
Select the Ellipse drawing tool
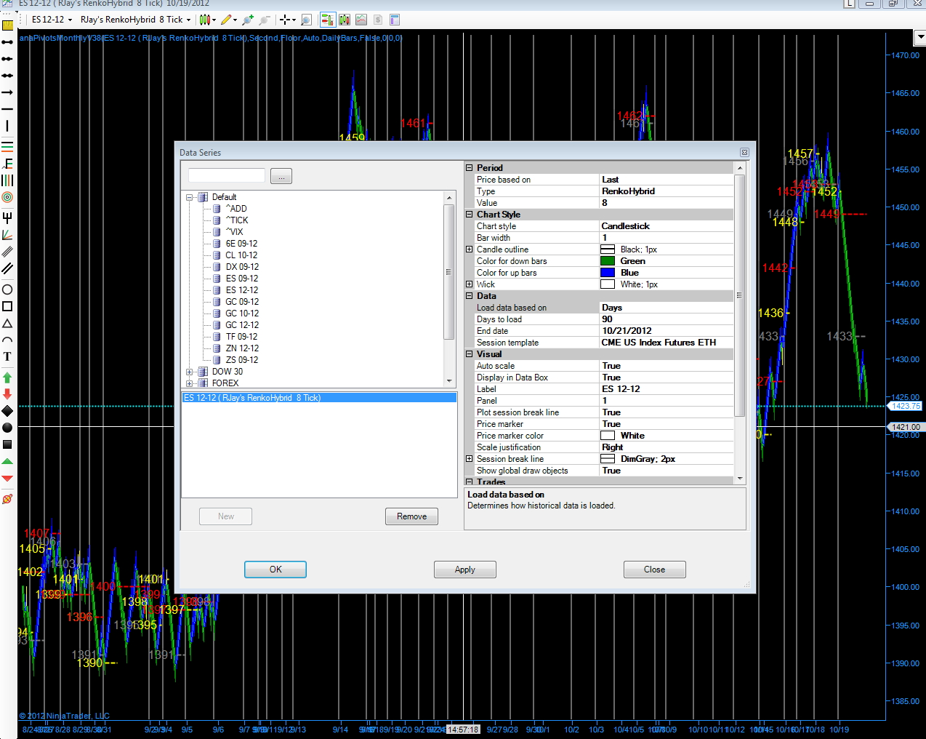pos(7,289)
